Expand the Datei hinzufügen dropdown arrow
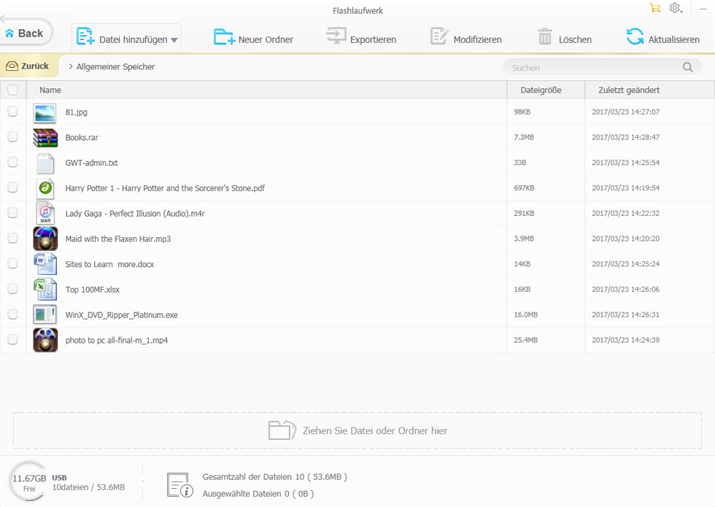 (x=174, y=40)
